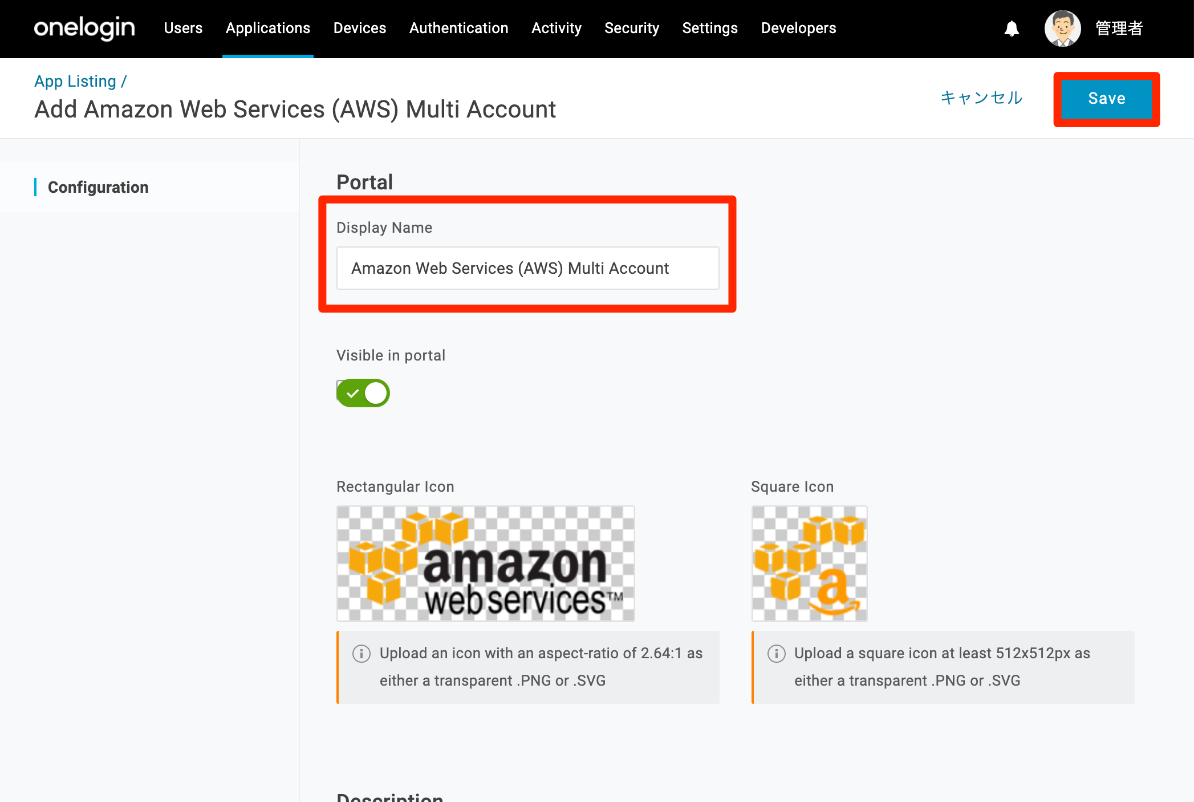Open the Developers menu

tap(798, 28)
